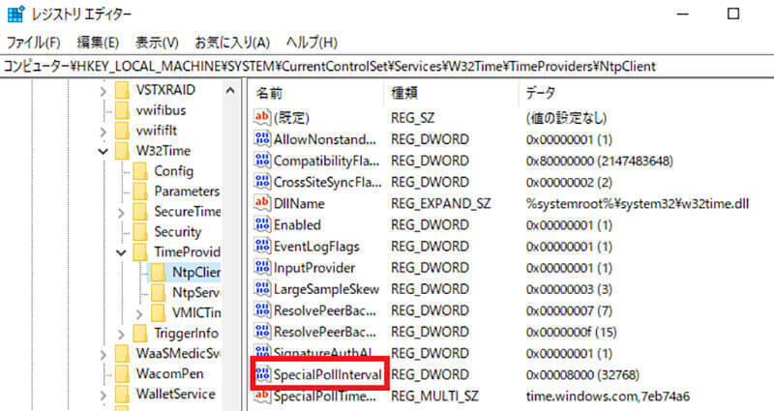Click the LargeSampleSkew DWORD icon
The image size is (774, 411).
262,289
